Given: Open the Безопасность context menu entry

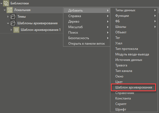Looking at the screenshot, I should tap(87, 38).
